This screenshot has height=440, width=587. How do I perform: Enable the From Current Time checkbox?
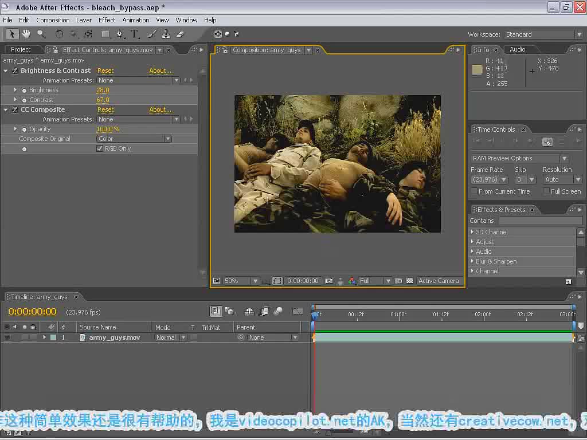point(474,191)
